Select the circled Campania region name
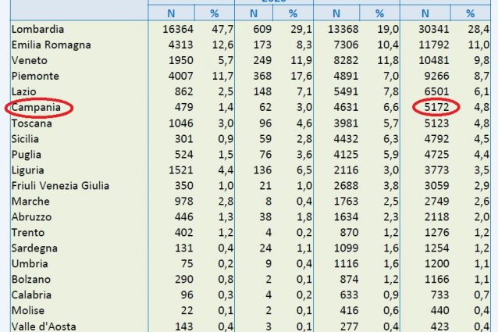Screen dimensions: 498x332 tap(37, 108)
